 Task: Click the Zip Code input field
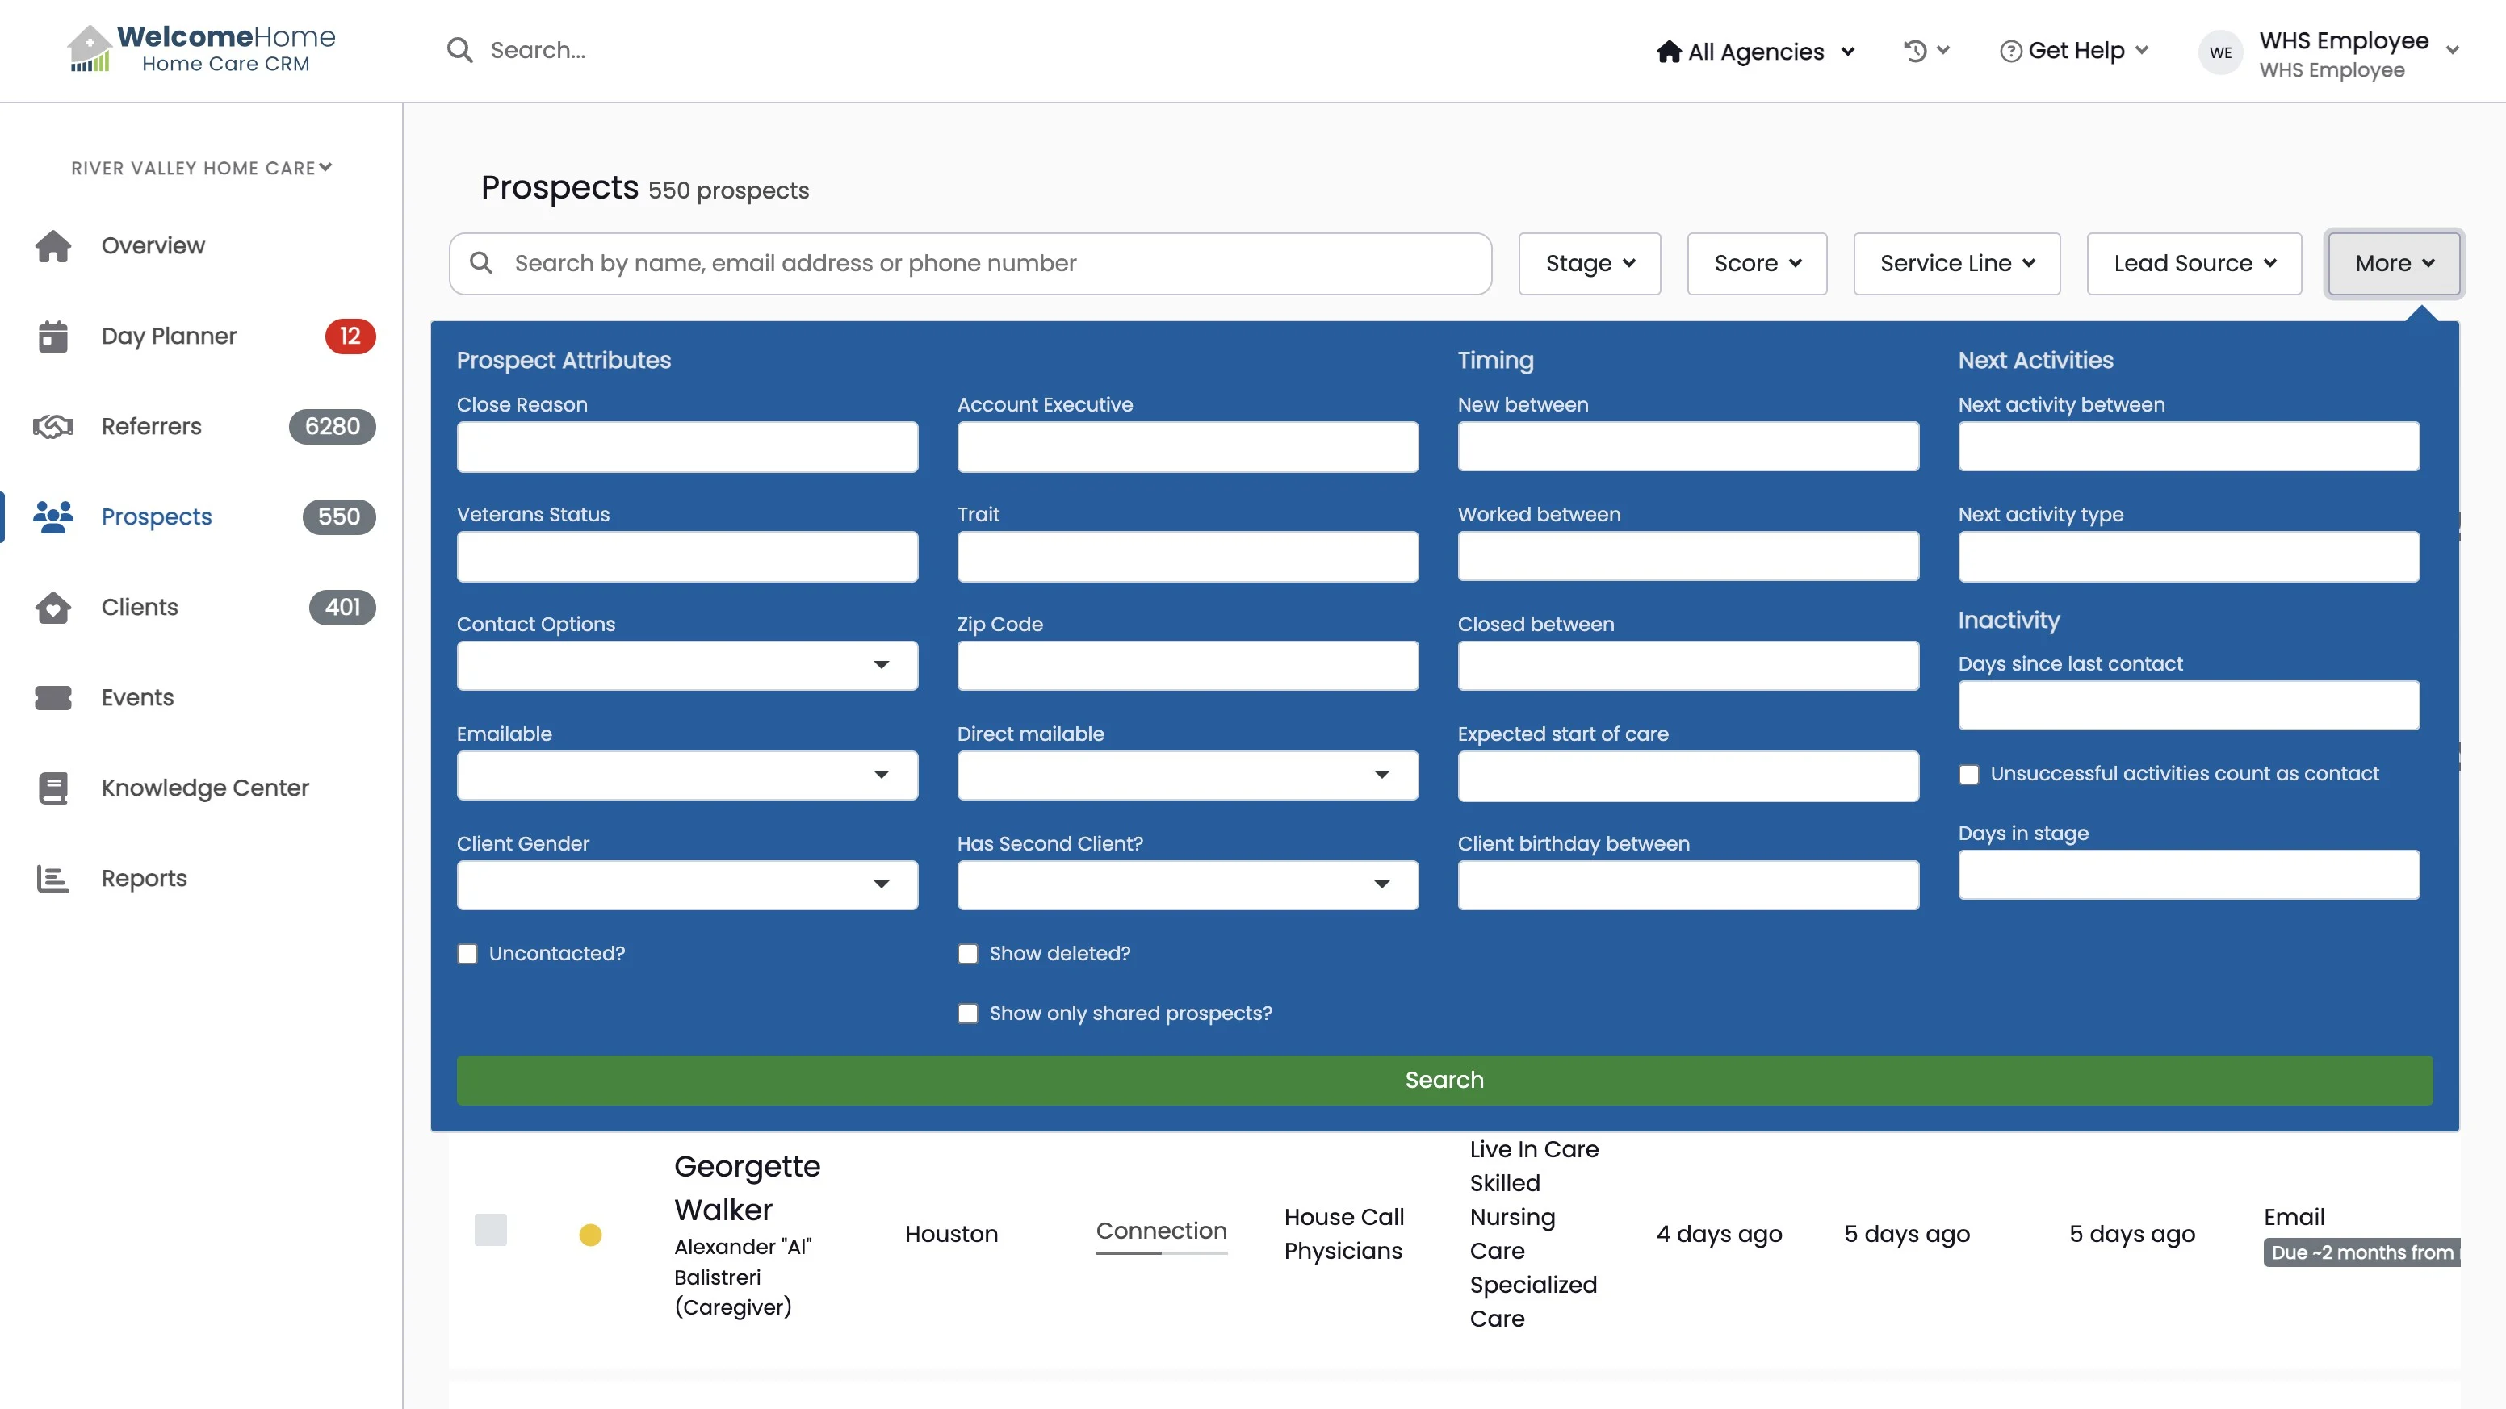coord(1187,666)
